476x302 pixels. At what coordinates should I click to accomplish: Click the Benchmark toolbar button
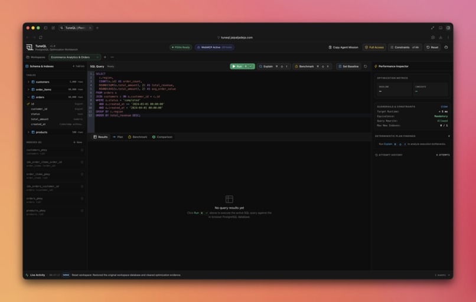[312, 67]
